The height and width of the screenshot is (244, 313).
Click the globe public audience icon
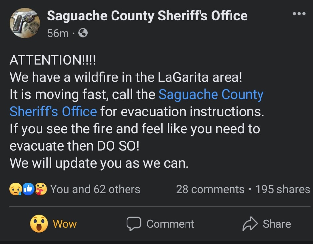83,33
